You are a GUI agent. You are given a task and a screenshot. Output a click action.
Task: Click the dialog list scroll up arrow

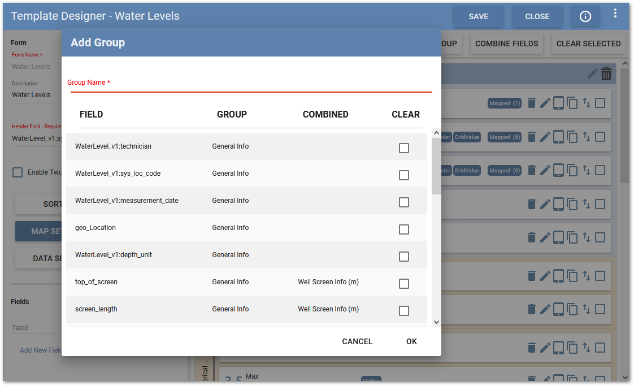click(x=436, y=133)
